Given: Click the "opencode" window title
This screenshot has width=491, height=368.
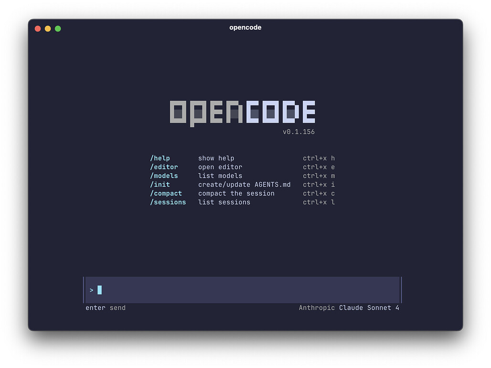Looking at the screenshot, I should coord(245,28).
